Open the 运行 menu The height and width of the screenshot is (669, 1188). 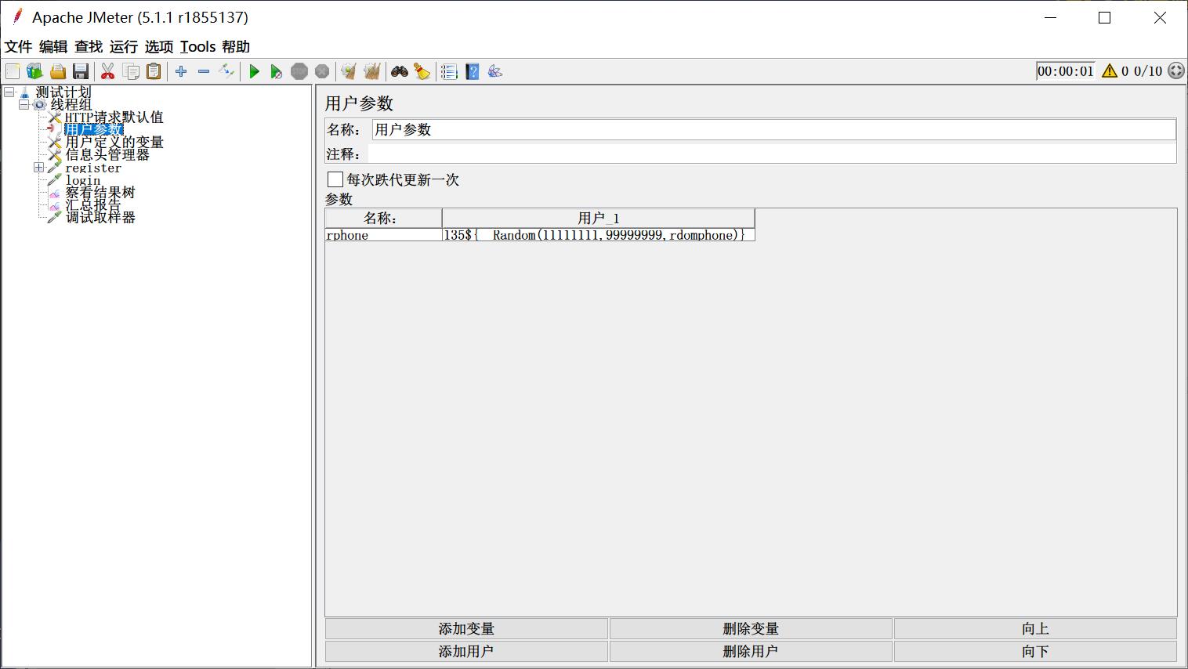[x=123, y=47]
